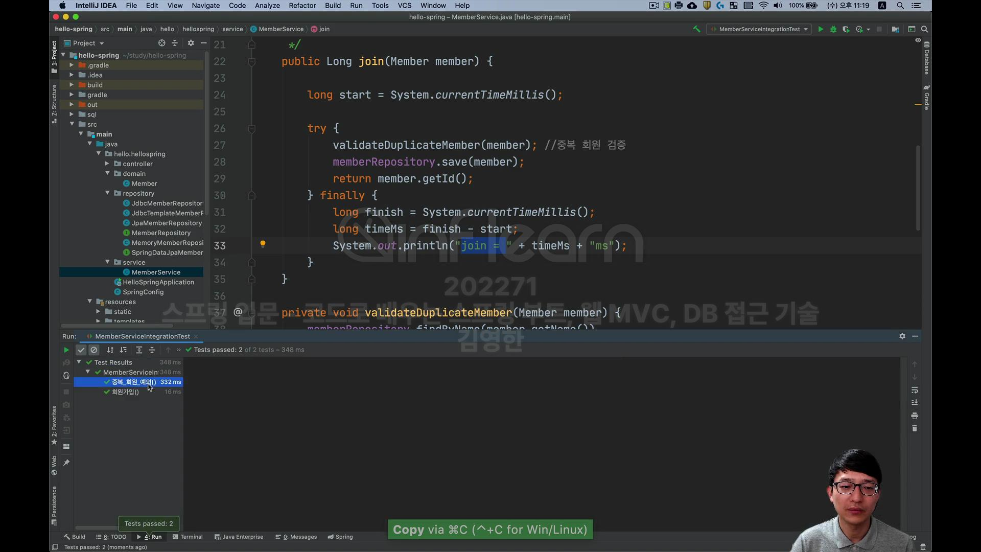Run with coverage using the shield icon
Screen dimensions: 981x552
[x=846, y=29]
